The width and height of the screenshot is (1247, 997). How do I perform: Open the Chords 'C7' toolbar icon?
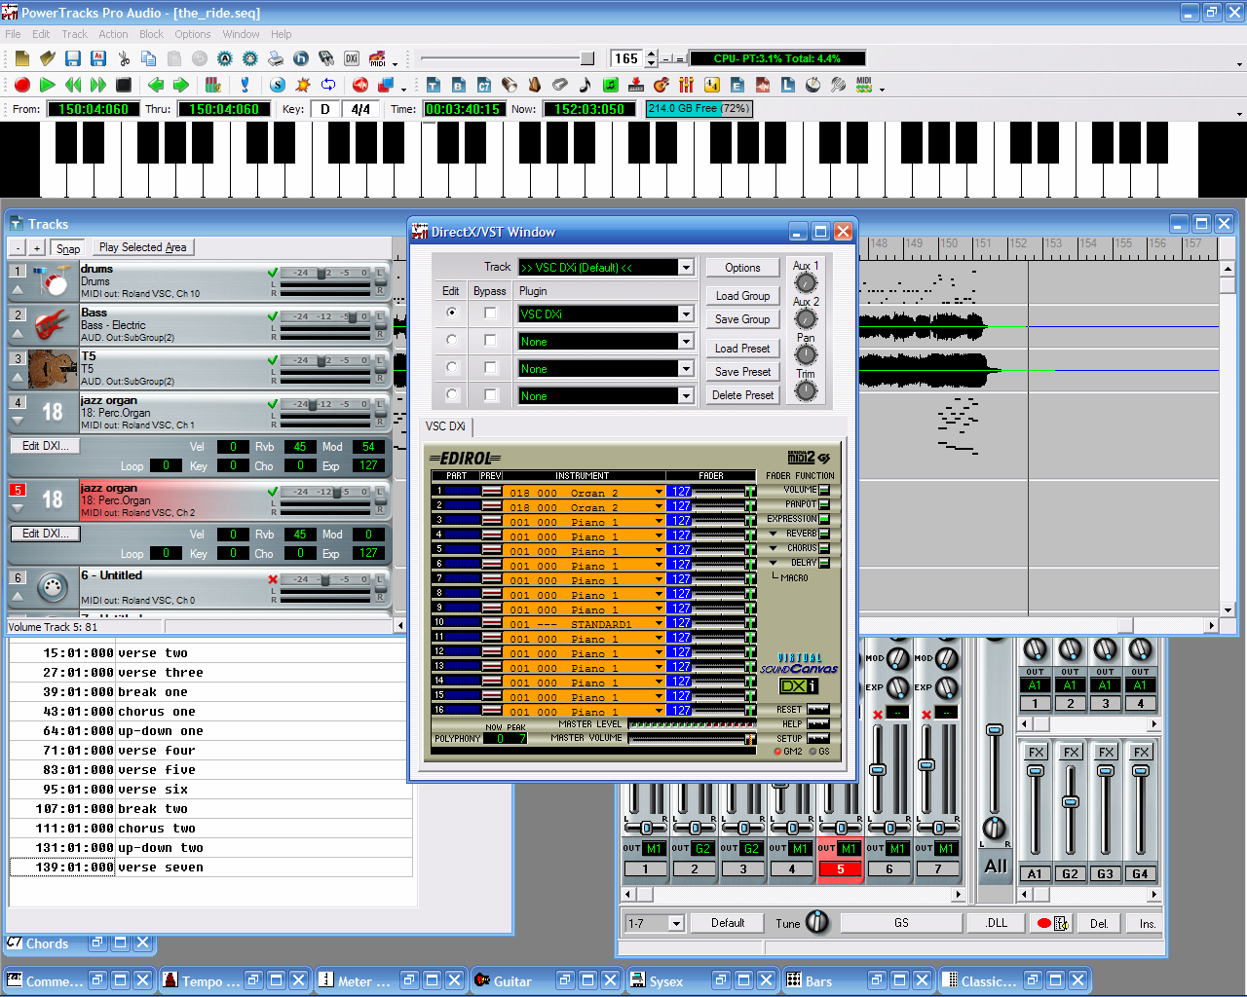(484, 85)
